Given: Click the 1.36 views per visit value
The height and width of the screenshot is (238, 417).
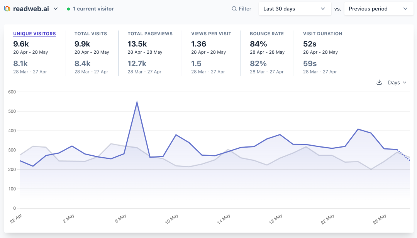Looking at the screenshot, I should tap(199, 44).
